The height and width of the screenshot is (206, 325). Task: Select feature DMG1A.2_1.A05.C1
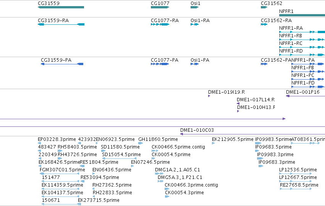159,174
